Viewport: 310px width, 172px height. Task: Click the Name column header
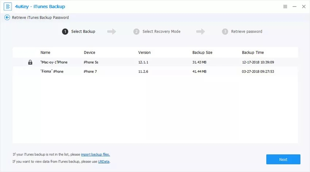coord(45,52)
